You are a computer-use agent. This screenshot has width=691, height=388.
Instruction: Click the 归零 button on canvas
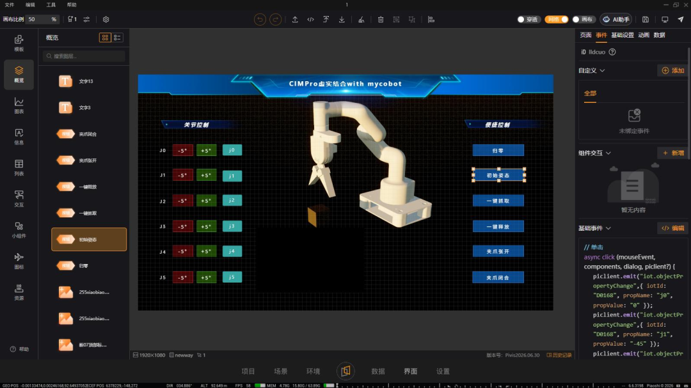tap(498, 151)
